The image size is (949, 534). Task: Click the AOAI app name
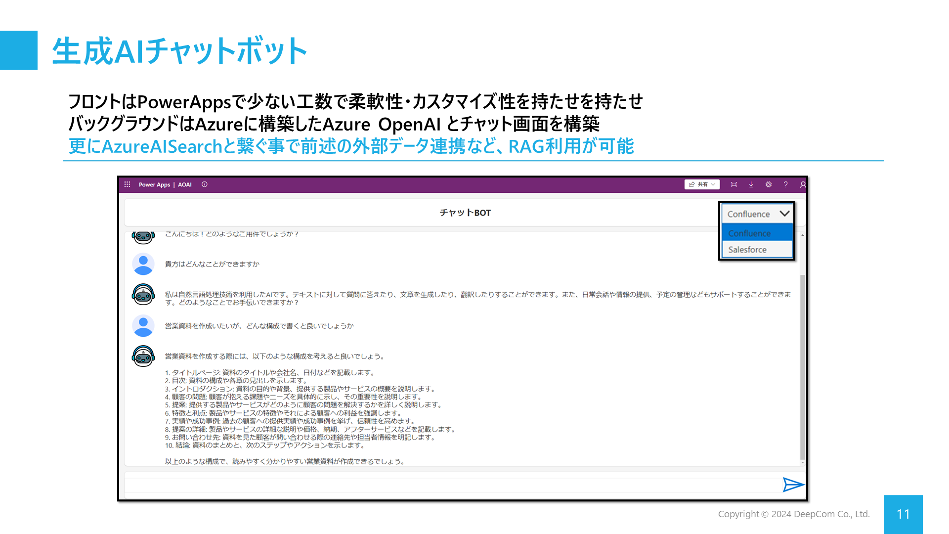coord(185,184)
